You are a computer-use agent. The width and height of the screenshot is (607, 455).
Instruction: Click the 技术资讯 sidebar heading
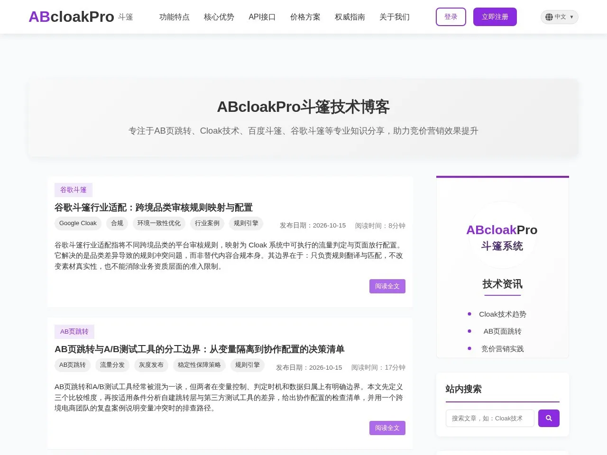point(503,284)
